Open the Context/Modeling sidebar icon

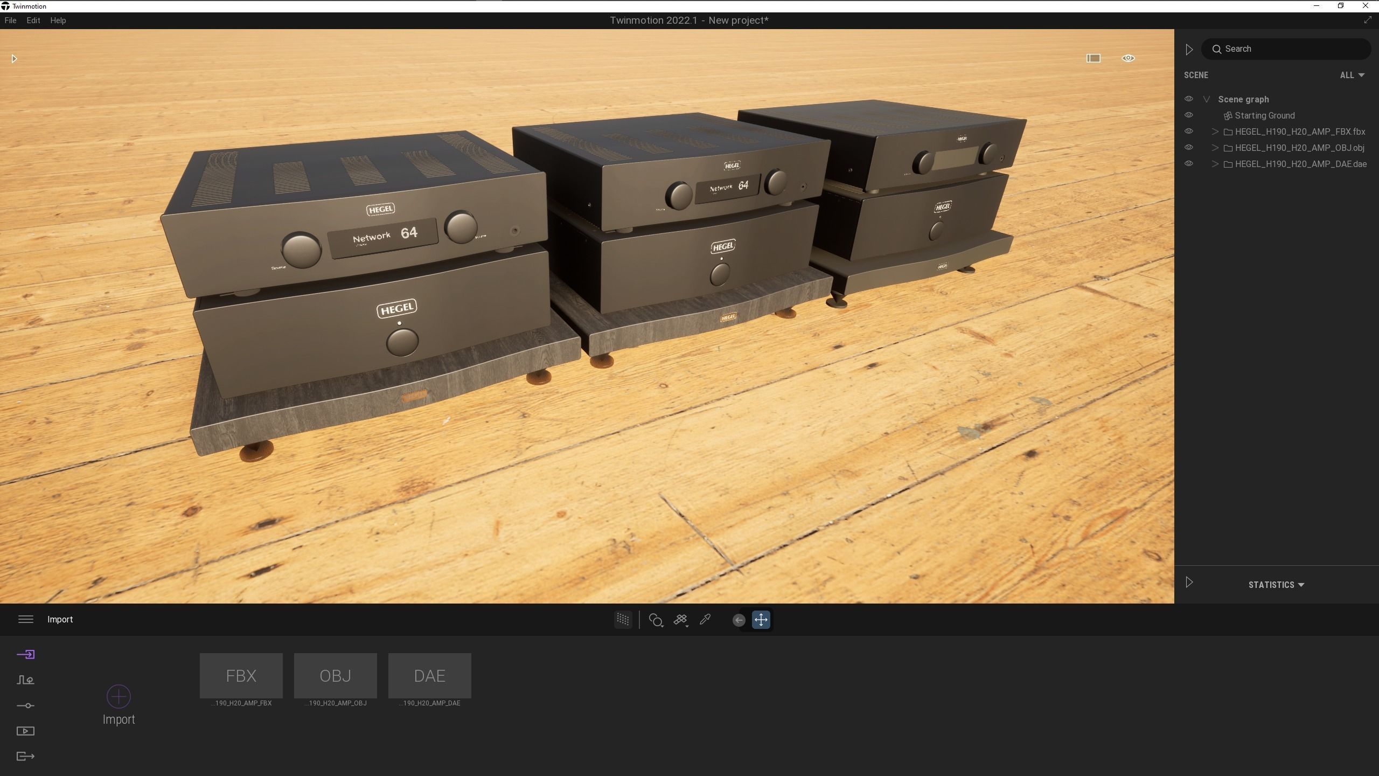point(25,680)
